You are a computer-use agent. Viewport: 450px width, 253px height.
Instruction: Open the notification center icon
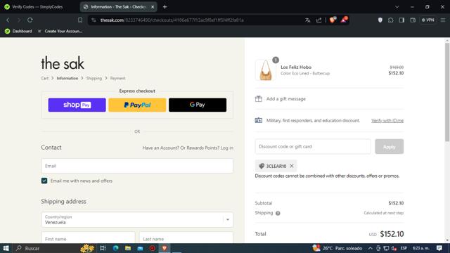click(439, 248)
